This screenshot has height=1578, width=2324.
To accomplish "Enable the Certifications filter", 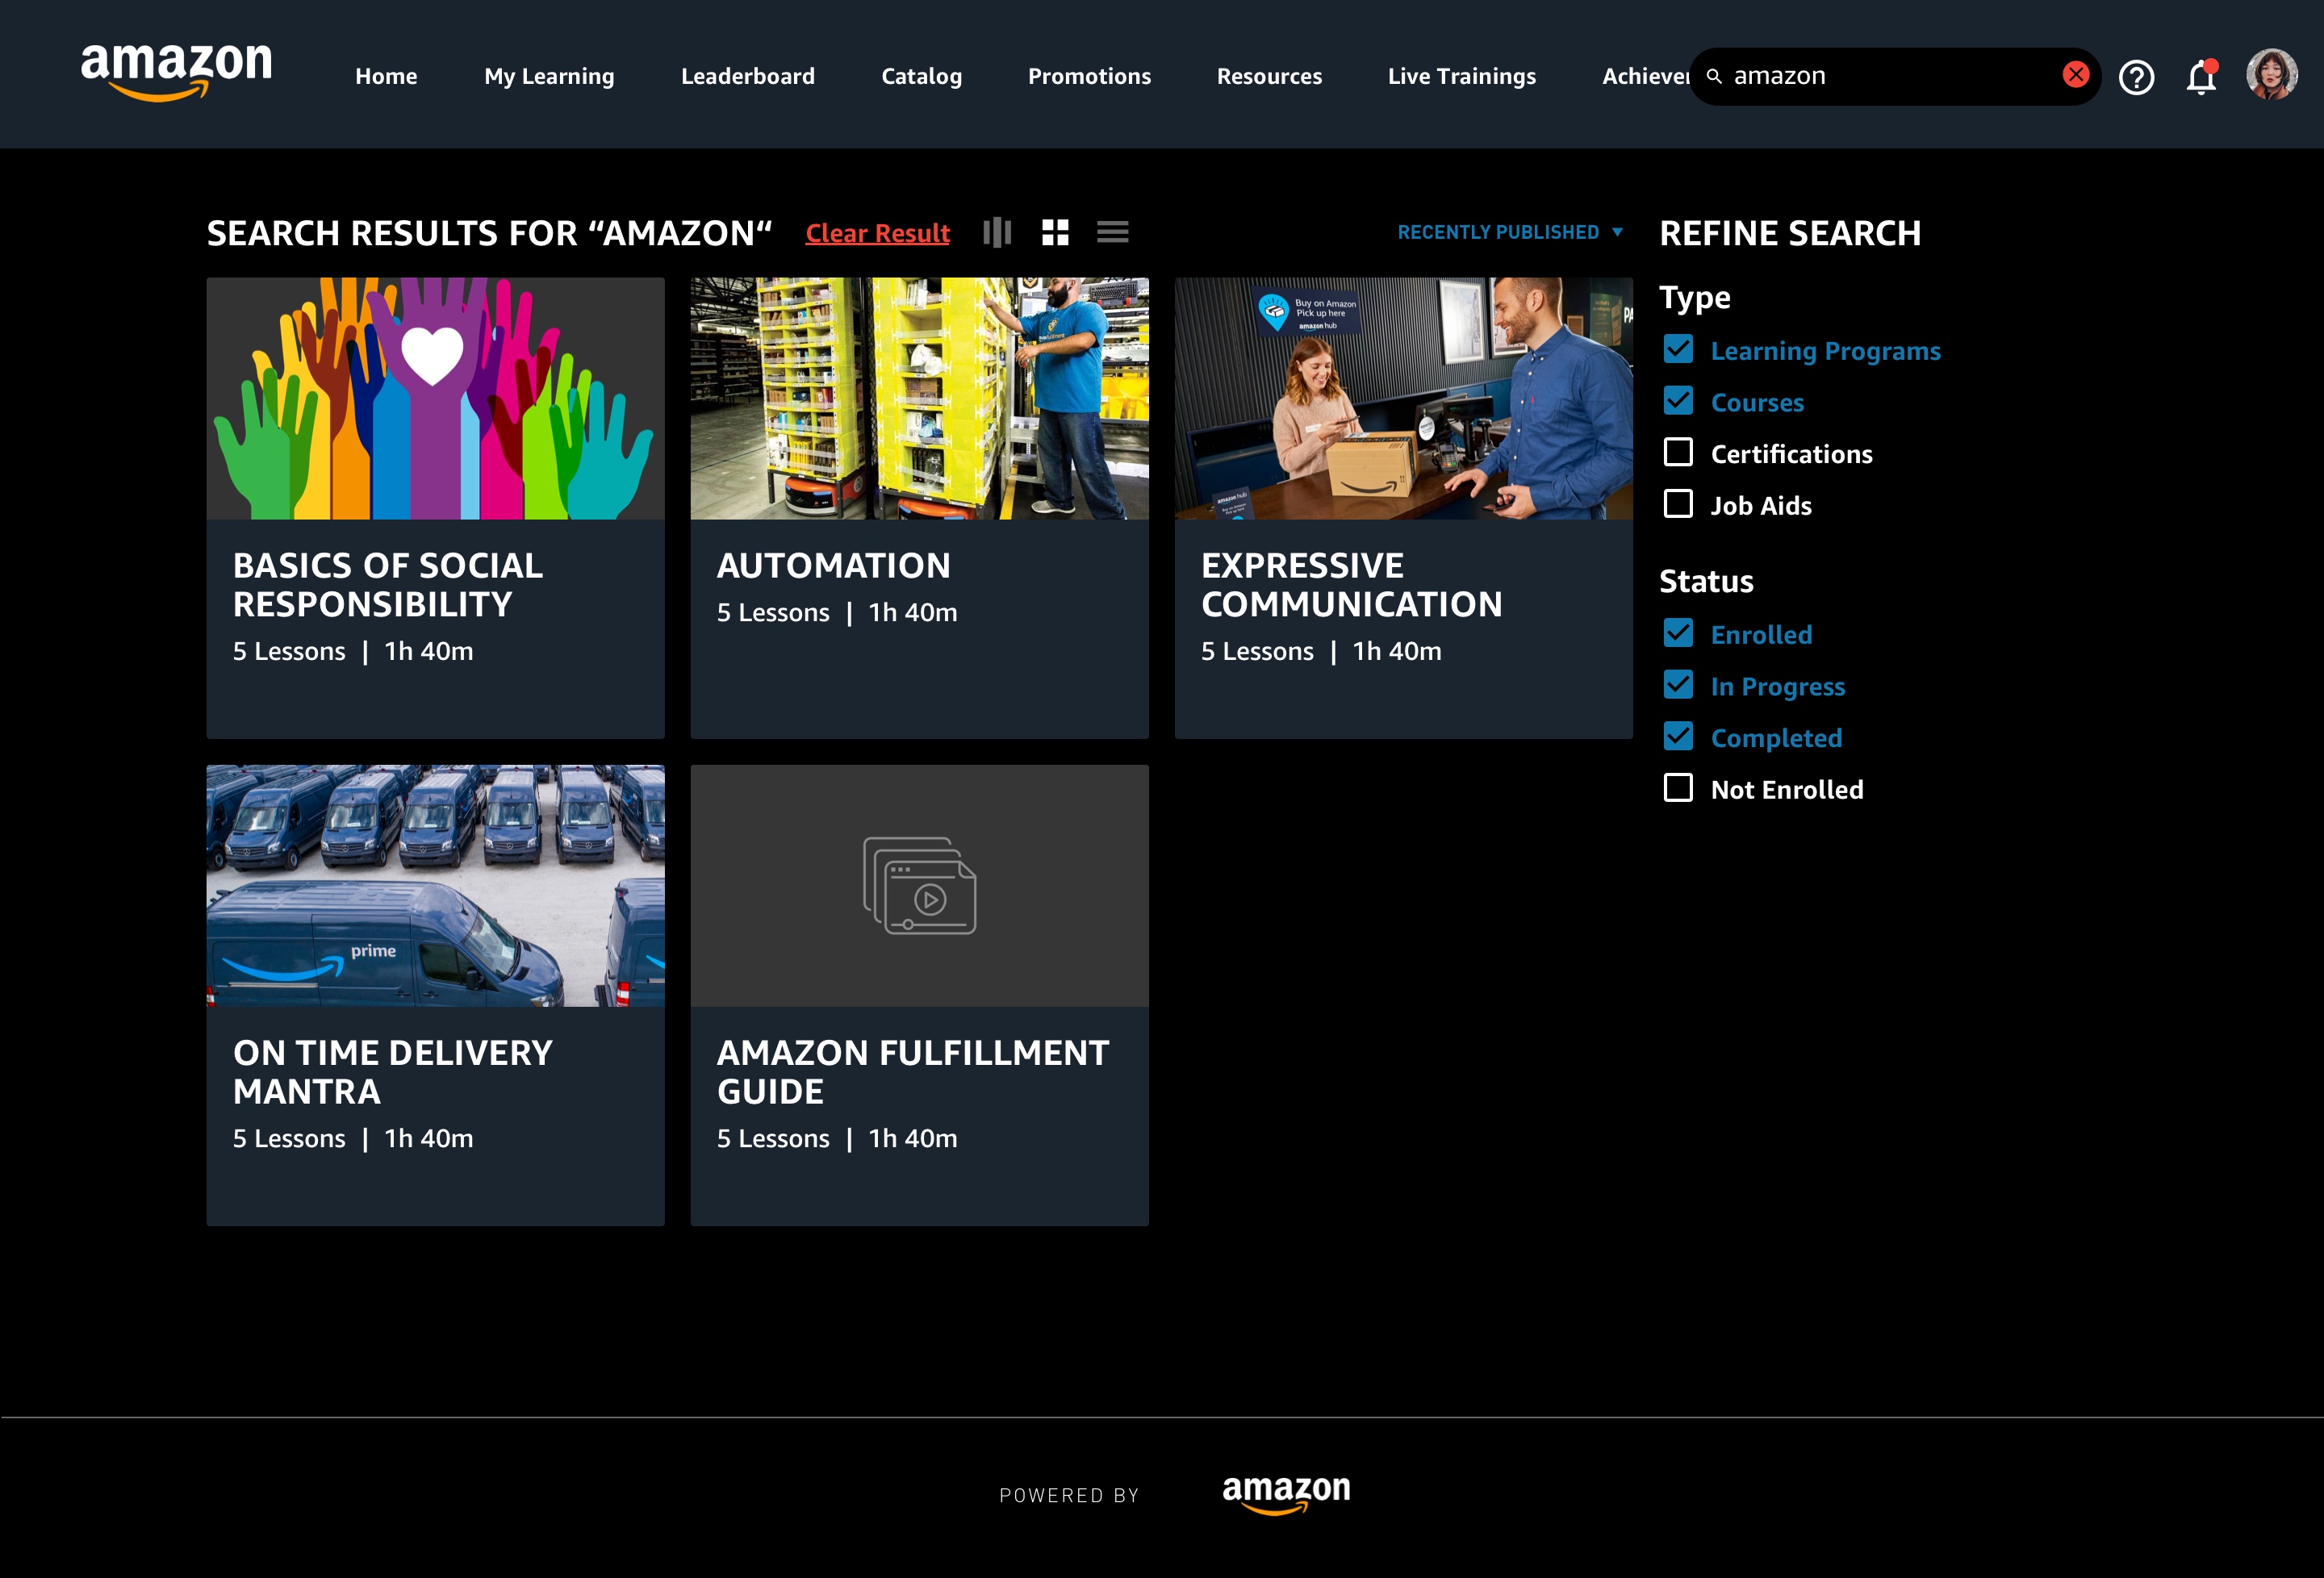I will tap(1678, 452).
